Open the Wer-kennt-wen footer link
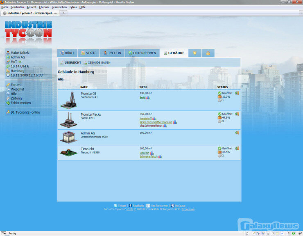The image size is (303, 236). pos(159,206)
